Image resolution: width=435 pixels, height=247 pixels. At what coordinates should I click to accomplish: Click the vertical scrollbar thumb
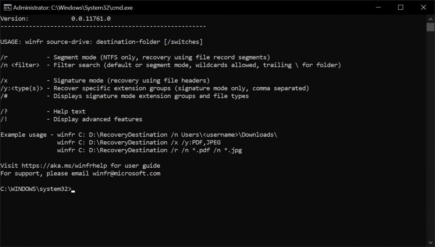pos(430,27)
